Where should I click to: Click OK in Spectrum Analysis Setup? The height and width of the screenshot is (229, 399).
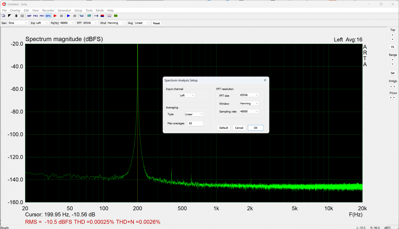pos(256,128)
